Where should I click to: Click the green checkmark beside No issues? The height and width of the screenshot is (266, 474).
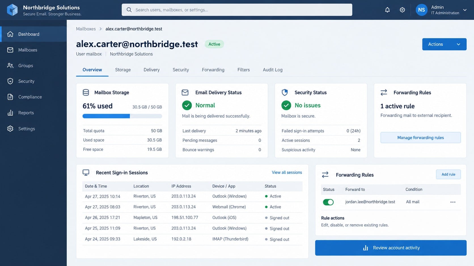tap(286, 105)
